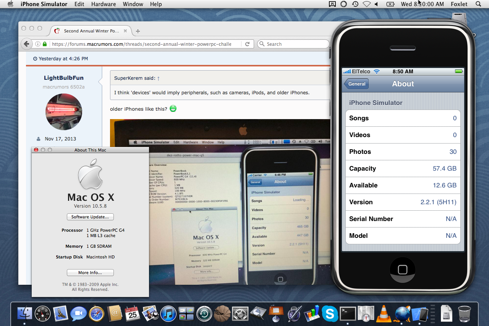Click 1 GHz PowerPC G4 processor text
The width and height of the screenshot is (489, 326).
pyautogui.click(x=105, y=230)
